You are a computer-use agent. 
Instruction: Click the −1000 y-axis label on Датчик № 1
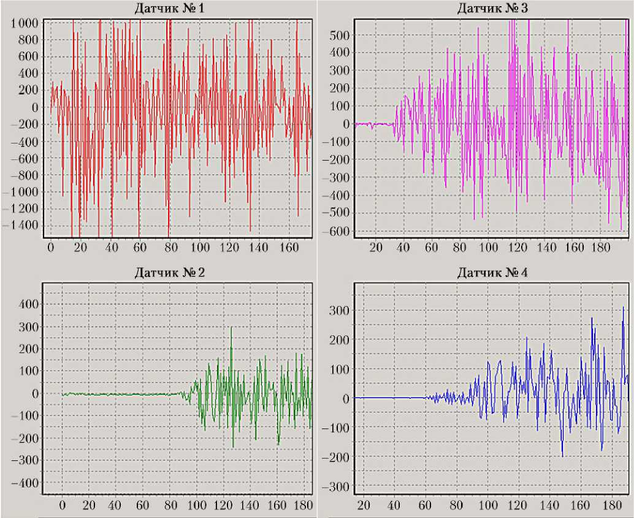[21, 192]
